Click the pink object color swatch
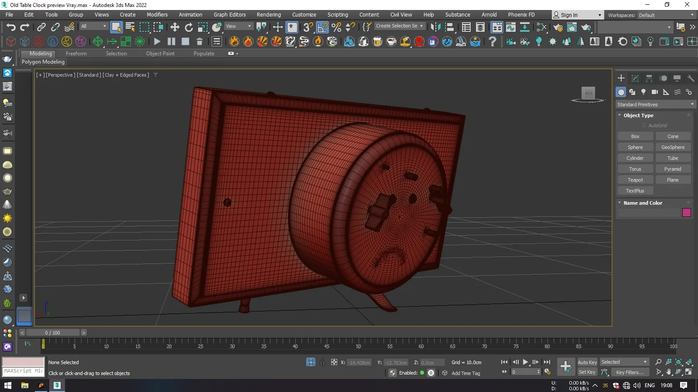Viewport: 698px width, 392px height. (686, 213)
